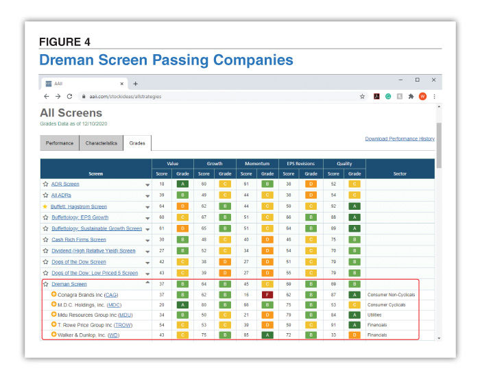Open the browser Extensions puzzle icon
The height and width of the screenshot is (386, 480).
[411, 97]
